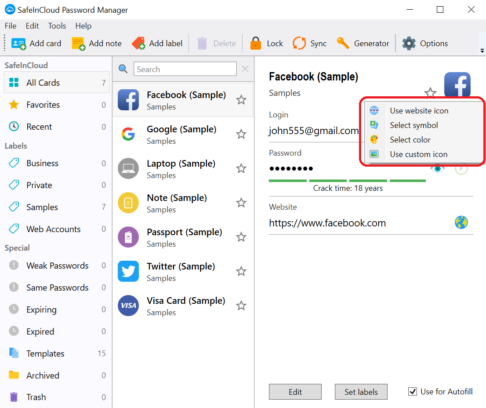Star the Facebook (Sample) list card
The height and width of the screenshot is (408, 486).
241,100
